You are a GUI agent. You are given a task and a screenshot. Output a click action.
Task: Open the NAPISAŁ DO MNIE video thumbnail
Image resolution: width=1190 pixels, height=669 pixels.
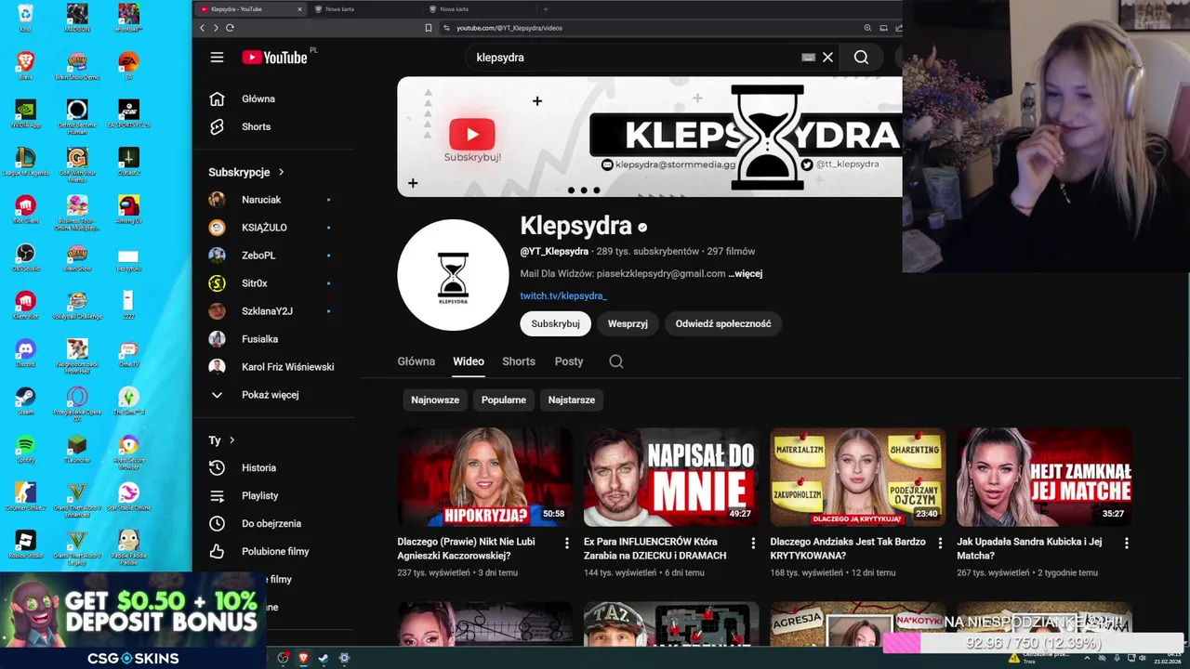coord(671,477)
